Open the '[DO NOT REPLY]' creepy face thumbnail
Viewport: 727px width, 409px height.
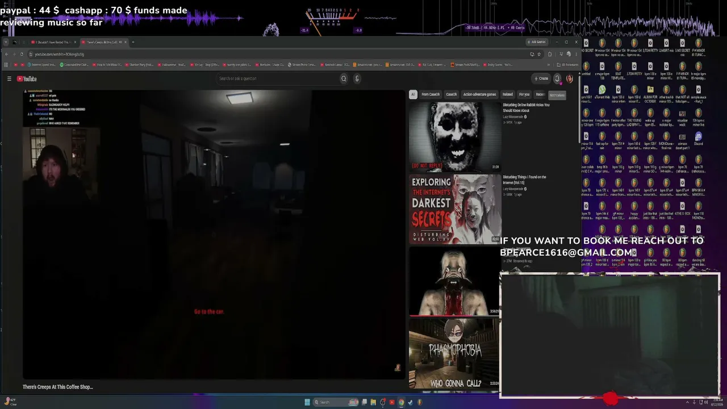click(x=455, y=136)
